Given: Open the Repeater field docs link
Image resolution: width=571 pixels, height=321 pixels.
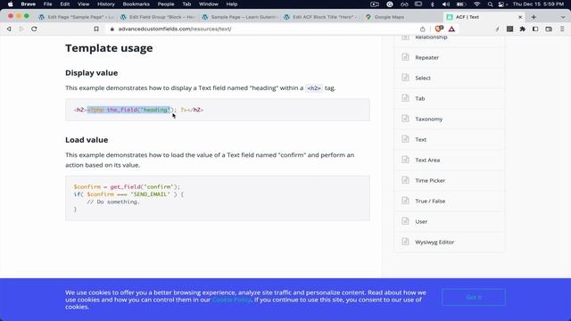Looking at the screenshot, I should click(x=426, y=57).
